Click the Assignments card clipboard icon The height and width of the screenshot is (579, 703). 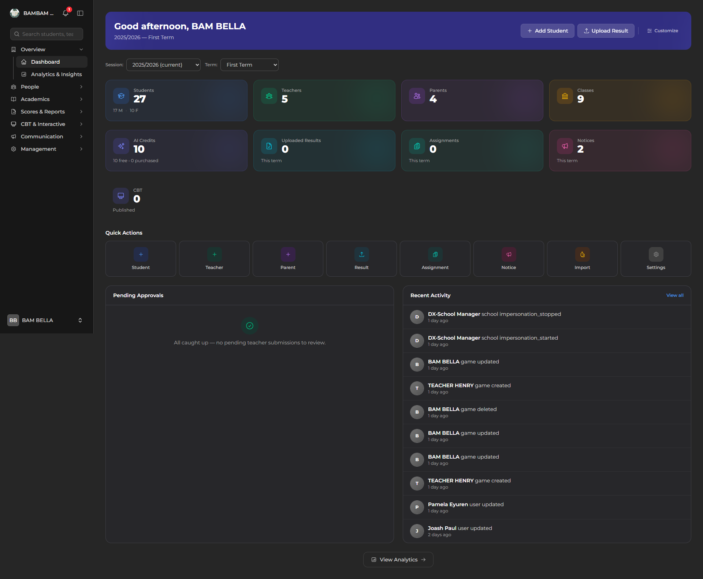click(417, 146)
